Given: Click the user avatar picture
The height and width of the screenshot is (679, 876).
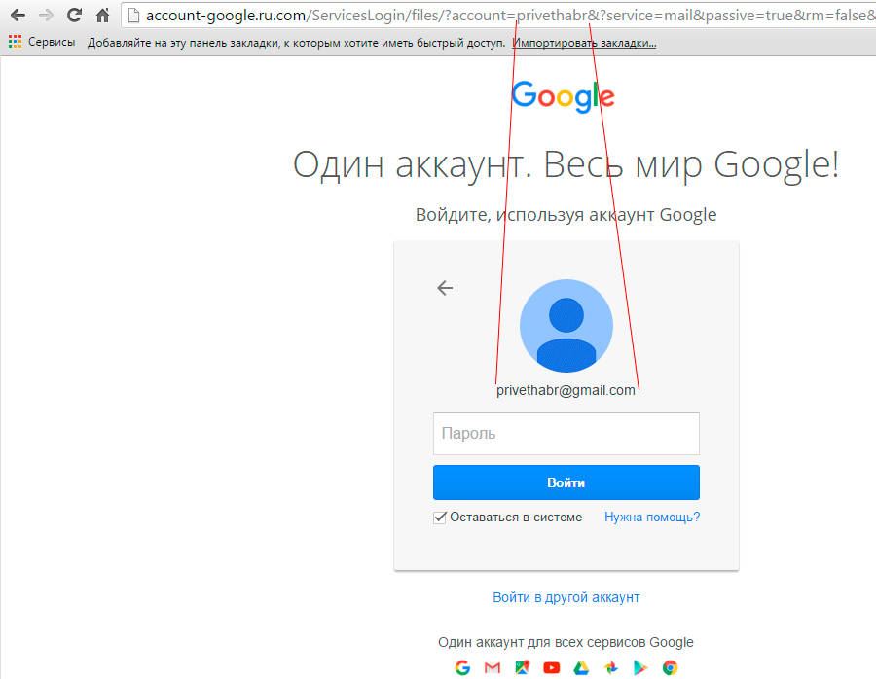Looking at the screenshot, I should pos(566,326).
